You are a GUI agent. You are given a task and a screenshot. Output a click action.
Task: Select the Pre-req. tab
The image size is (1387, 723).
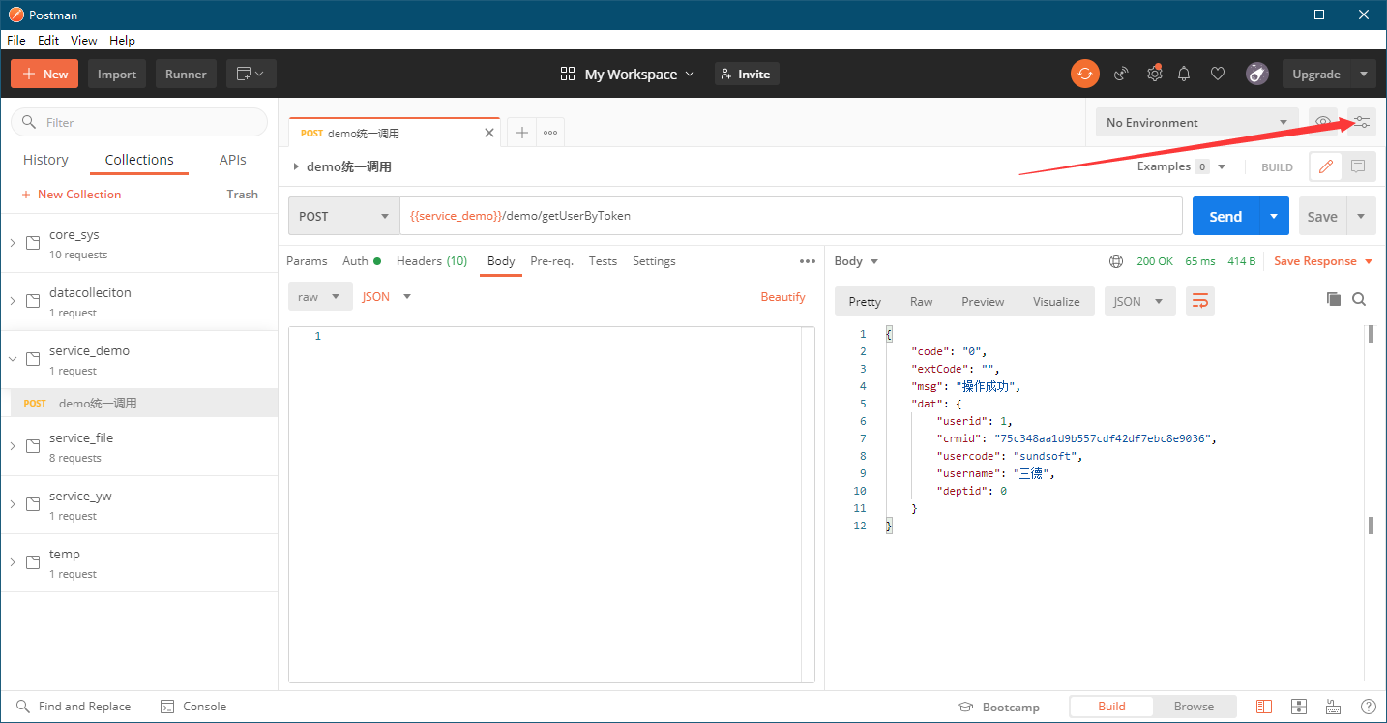coord(551,261)
